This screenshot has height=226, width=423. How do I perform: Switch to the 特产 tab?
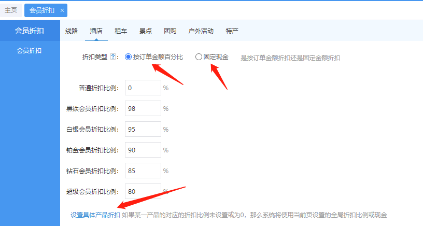pyautogui.click(x=232, y=31)
